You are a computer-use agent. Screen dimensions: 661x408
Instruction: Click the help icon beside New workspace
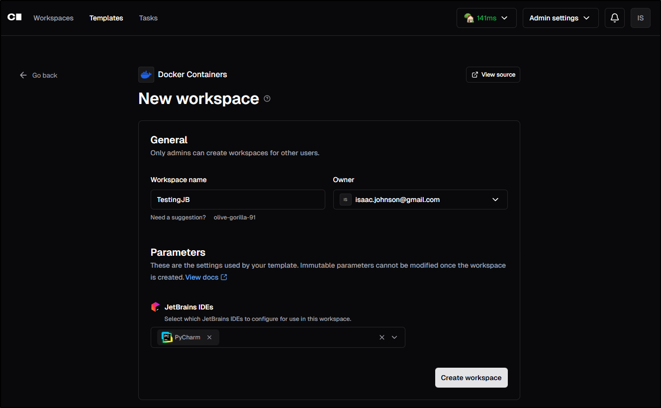267,99
